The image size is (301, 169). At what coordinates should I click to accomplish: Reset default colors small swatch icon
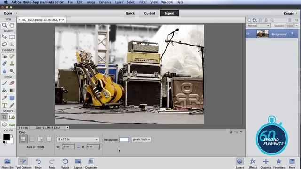[x=4, y=142]
